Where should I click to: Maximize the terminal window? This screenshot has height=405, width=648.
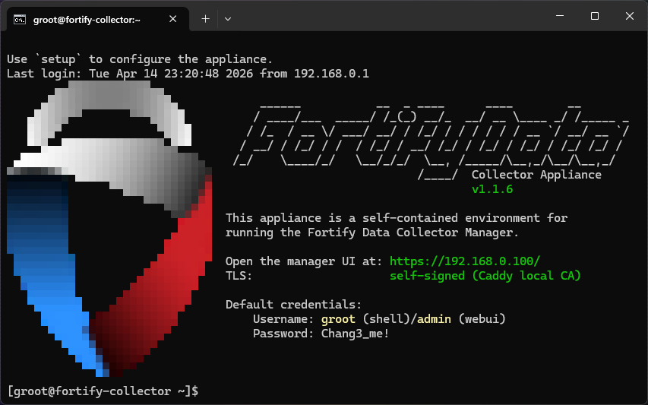tap(595, 16)
